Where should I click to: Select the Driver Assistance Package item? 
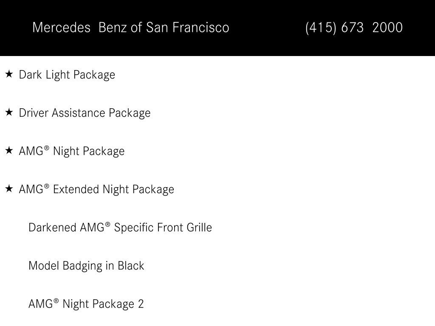(85, 113)
